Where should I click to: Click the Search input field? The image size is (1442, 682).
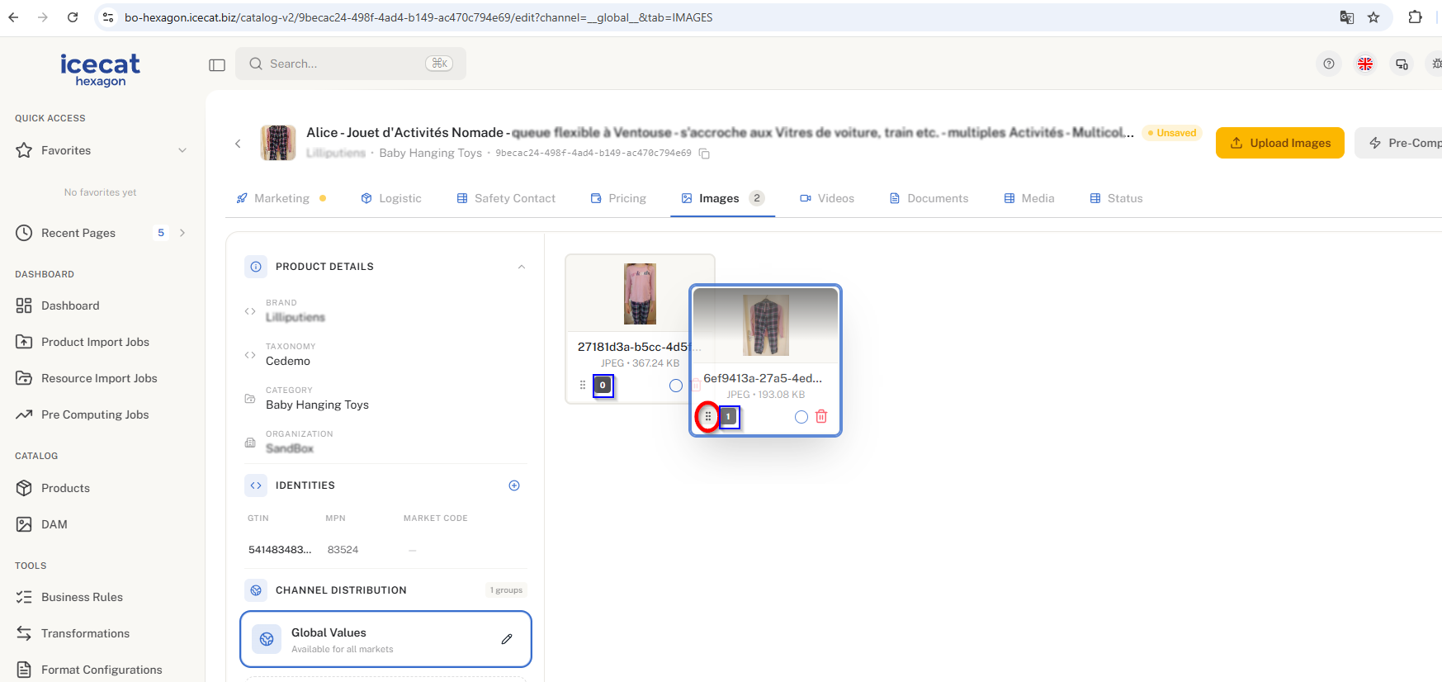pyautogui.click(x=343, y=64)
